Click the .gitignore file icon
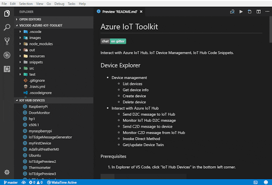 click(x=26, y=80)
